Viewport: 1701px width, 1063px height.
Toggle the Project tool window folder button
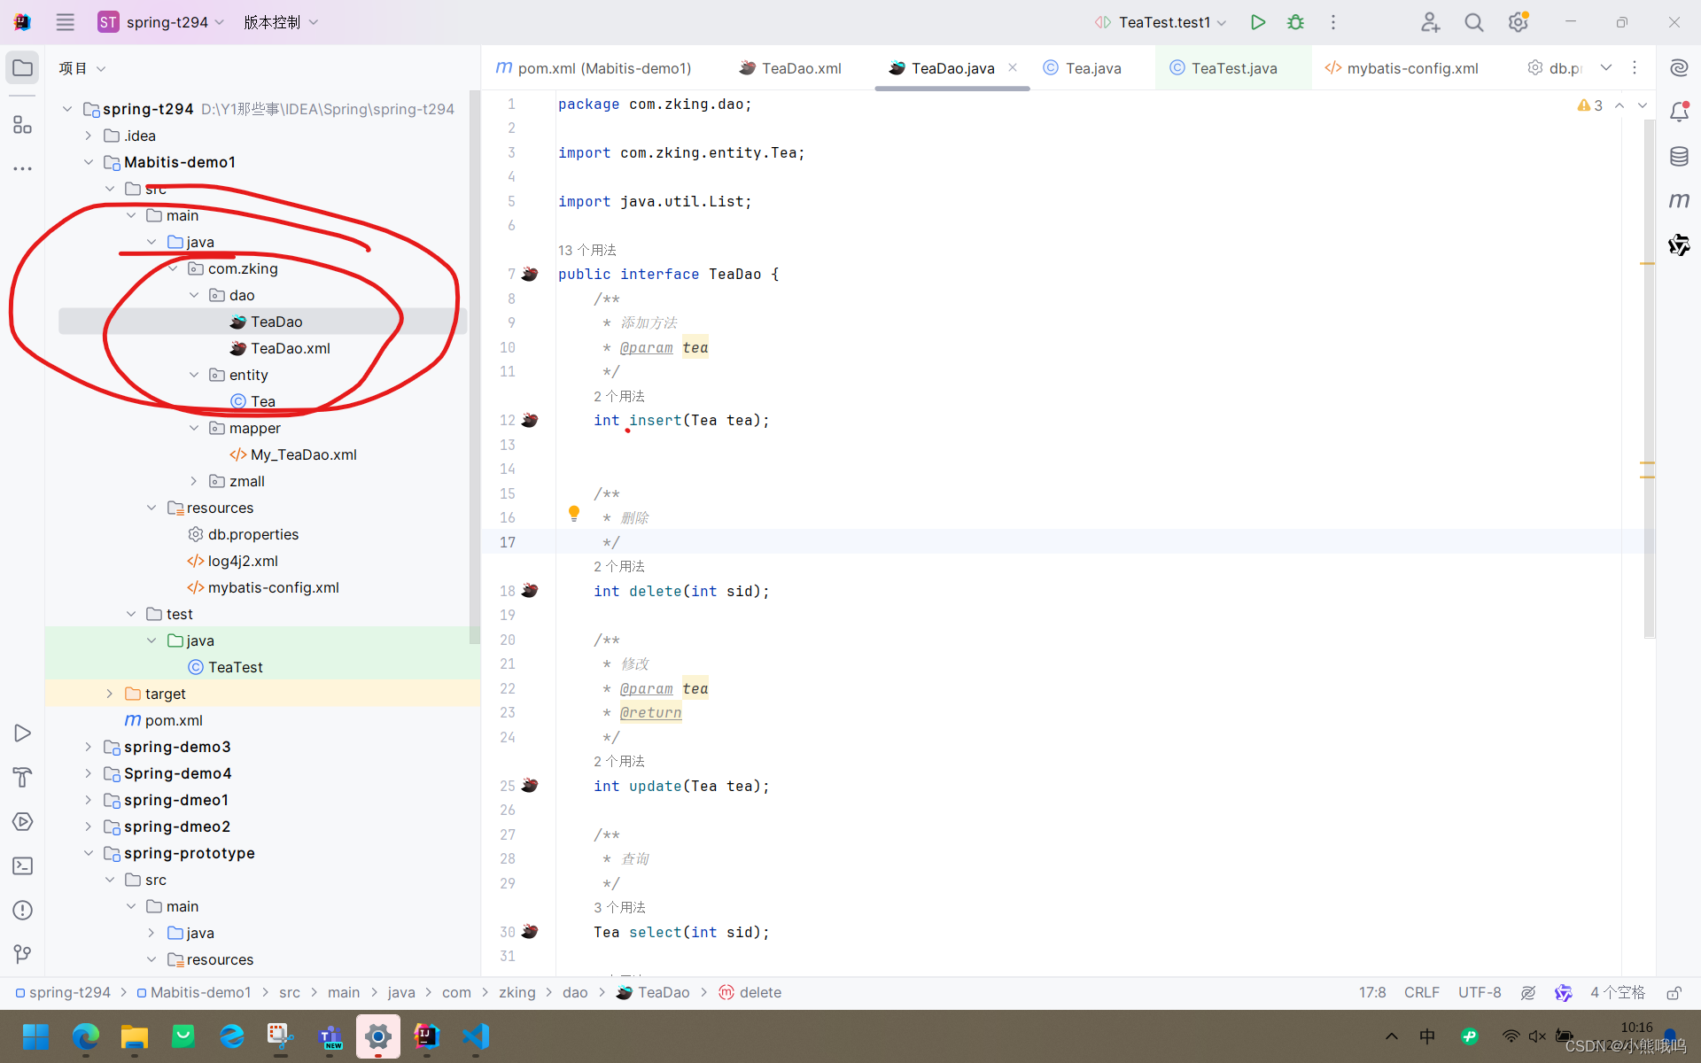[23, 68]
